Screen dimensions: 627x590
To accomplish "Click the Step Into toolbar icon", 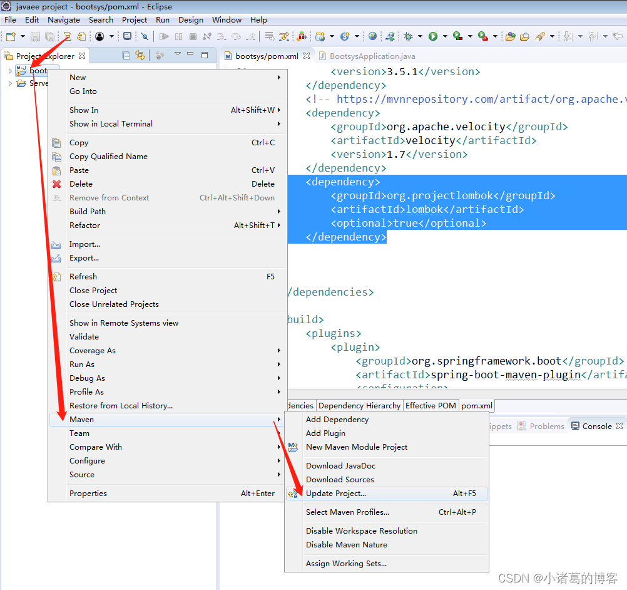I will click(x=221, y=36).
